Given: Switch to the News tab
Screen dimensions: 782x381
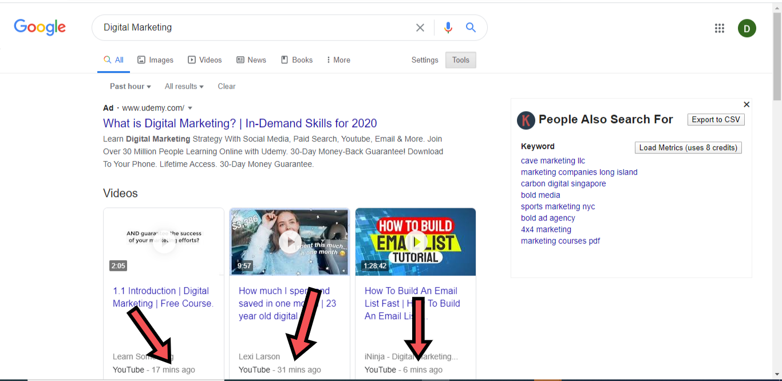Looking at the screenshot, I should click(x=251, y=60).
